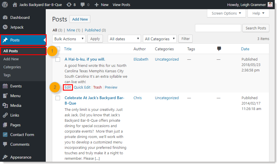This screenshot has width=279, height=166.
Task: Click Trash under the Hai-b-ku post
Action: (97, 87)
